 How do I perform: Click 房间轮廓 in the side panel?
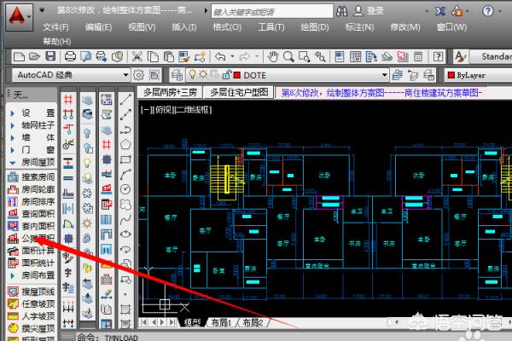32,189
